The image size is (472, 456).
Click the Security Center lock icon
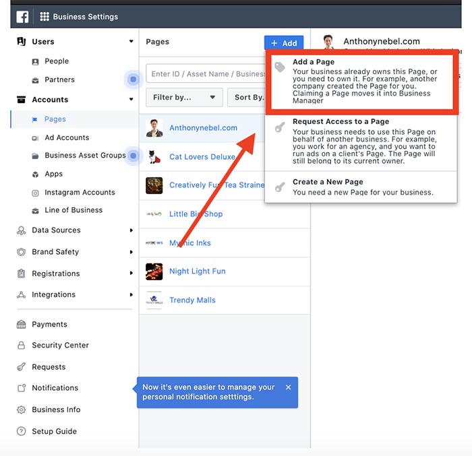pyautogui.click(x=21, y=346)
